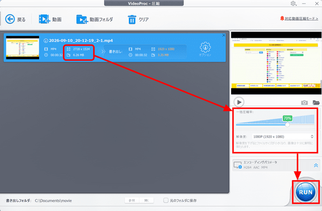The height and width of the screenshot is (211, 322).
Task: Add a 動画フォルダ video folder
Action: coord(82,19)
